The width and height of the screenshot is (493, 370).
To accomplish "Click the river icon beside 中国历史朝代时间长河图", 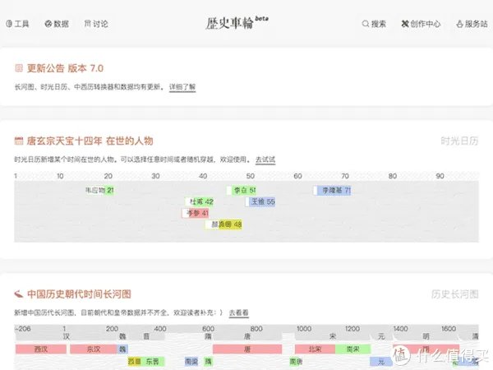I will pyautogui.click(x=19, y=294).
